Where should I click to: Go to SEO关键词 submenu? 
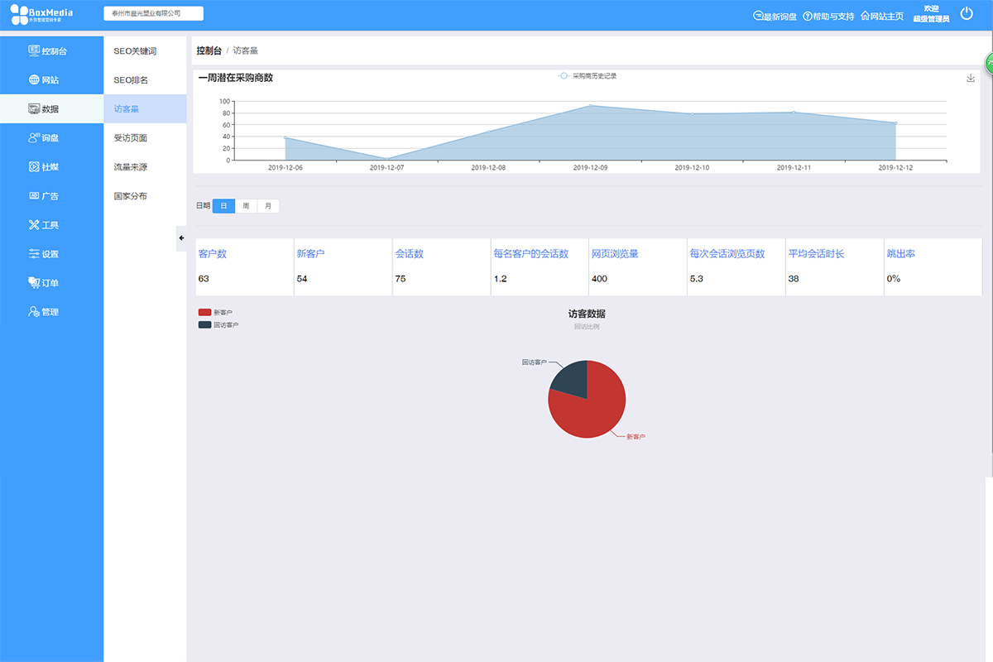[145, 51]
